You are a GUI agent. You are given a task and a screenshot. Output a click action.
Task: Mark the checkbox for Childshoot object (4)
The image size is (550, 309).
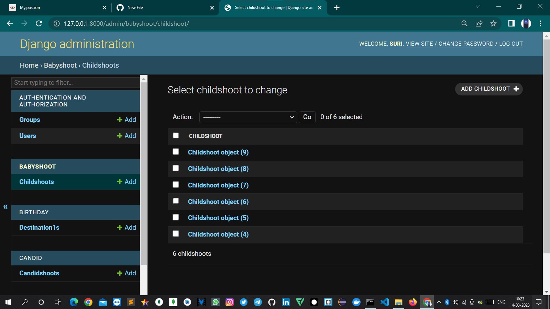click(x=176, y=234)
